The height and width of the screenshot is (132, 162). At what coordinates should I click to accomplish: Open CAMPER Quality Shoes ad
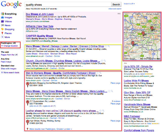[39, 36]
